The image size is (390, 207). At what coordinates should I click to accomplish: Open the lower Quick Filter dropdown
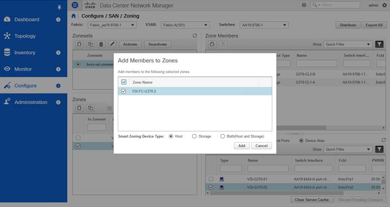tap(348, 149)
